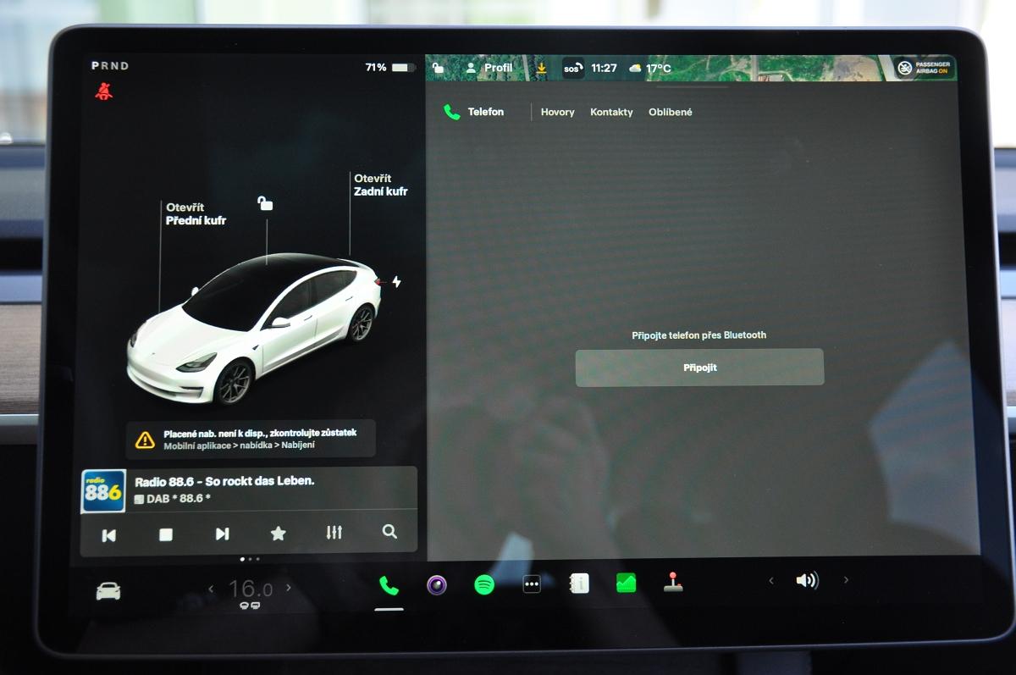Search media with the magnifier icon
The width and height of the screenshot is (1016, 675).
pos(389,532)
